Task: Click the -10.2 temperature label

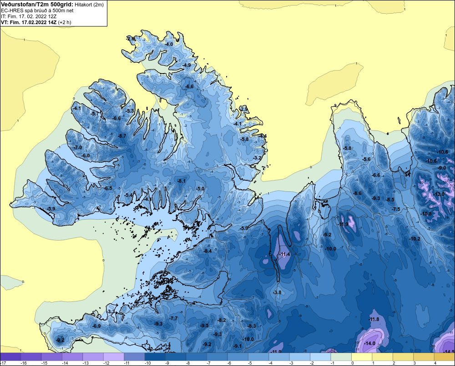Action: 415,239
